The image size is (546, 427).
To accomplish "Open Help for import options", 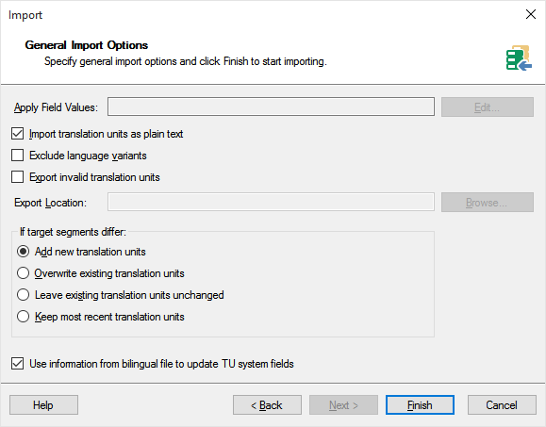I will (43, 404).
